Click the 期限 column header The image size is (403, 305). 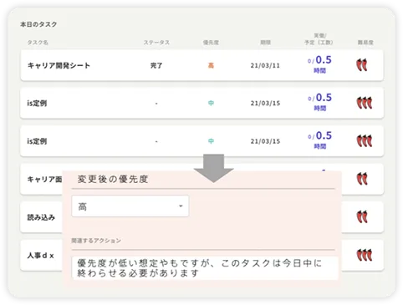pyautogui.click(x=265, y=43)
